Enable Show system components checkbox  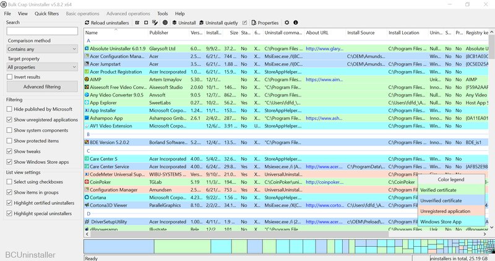(x=9, y=130)
